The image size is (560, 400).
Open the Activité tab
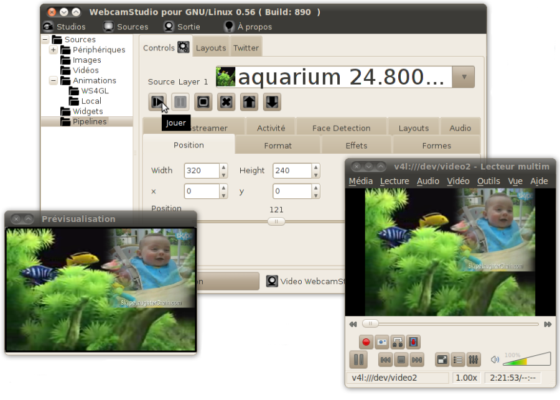click(271, 128)
